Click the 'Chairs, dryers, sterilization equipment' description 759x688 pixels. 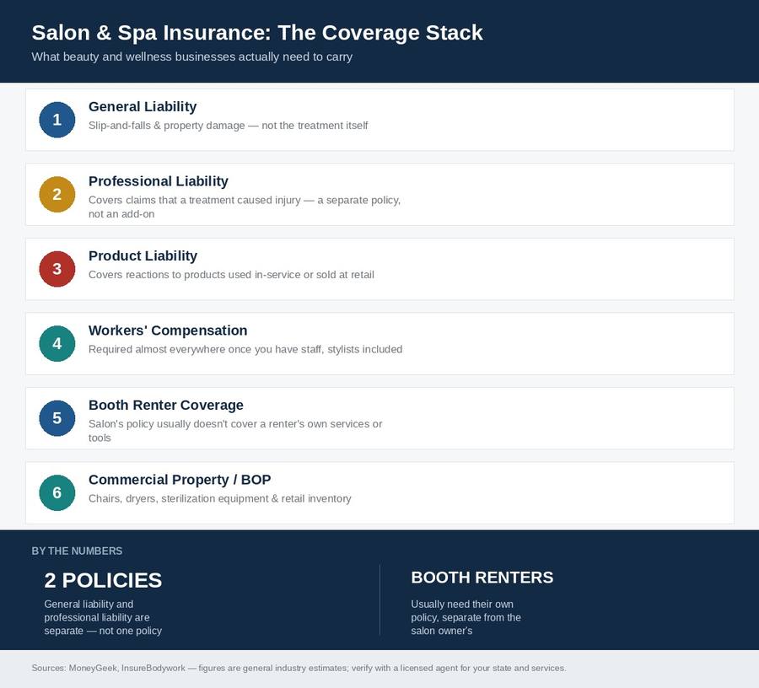pyautogui.click(x=220, y=498)
